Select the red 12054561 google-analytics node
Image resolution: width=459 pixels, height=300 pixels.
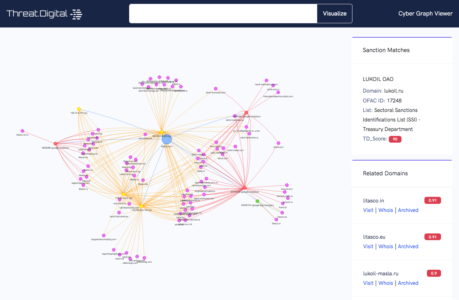(246, 113)
